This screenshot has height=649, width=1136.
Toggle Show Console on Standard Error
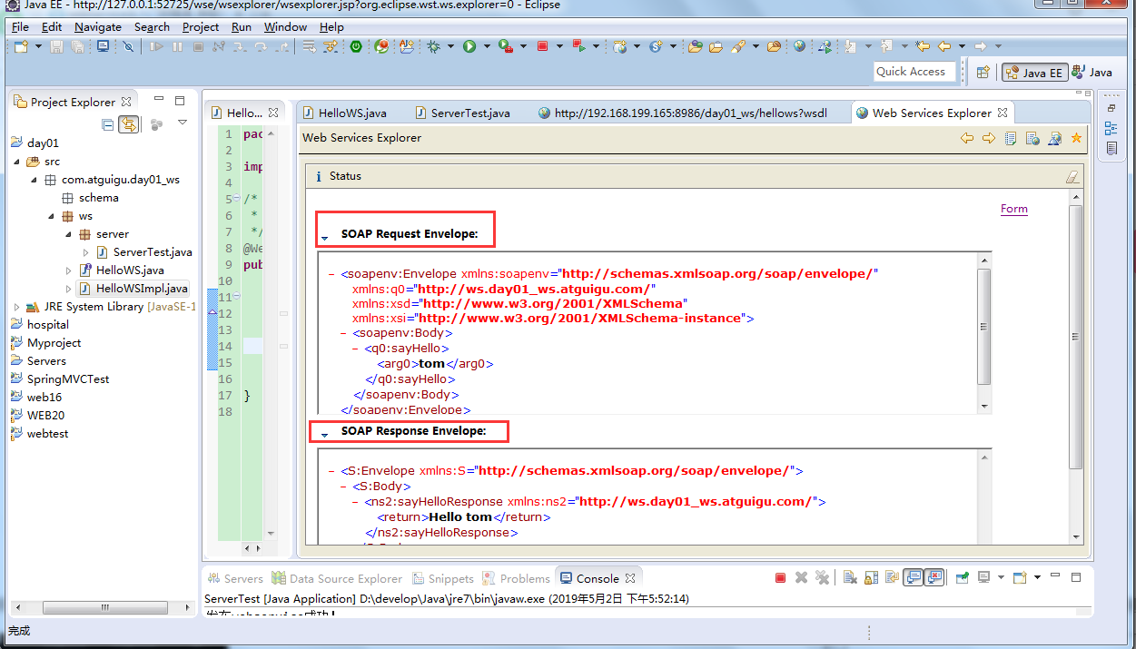[934, 577]
